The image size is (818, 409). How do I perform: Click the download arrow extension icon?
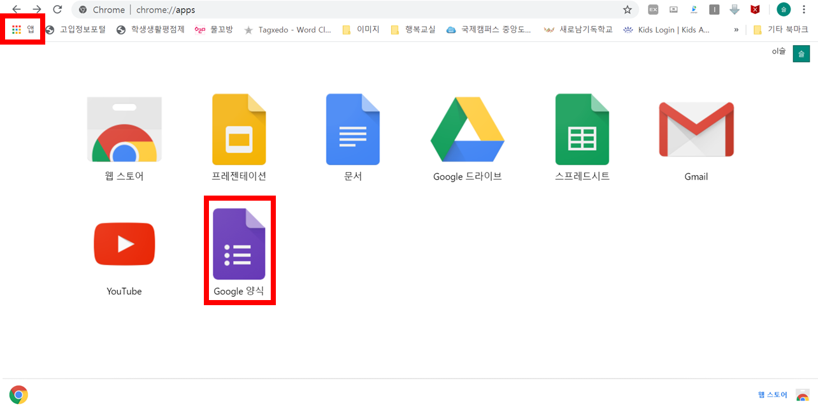pyautogui.click(x=735, y=10)
